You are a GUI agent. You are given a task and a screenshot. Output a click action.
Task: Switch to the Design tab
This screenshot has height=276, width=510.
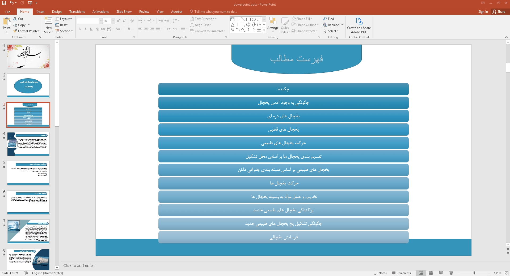click(57, 12)
